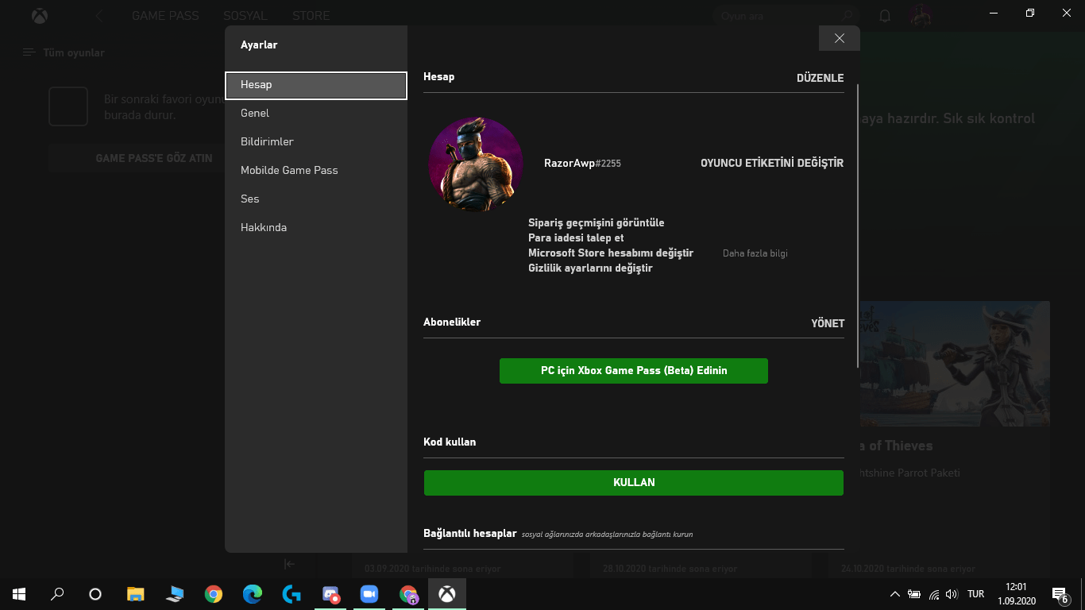The width and height of the screenshot is (1085, 610).
Task: Show hidden system tray icons
Action: (894, 594)
